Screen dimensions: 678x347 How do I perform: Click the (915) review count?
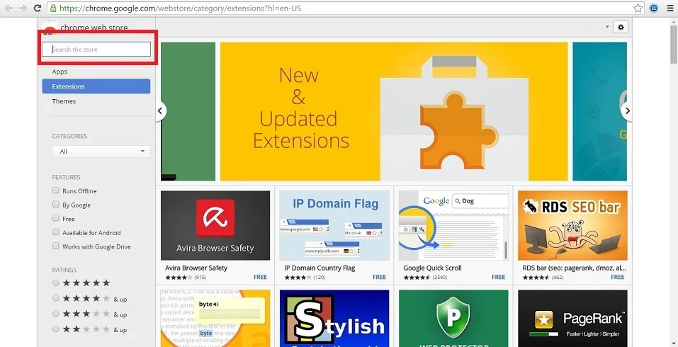(x=200, y=278)
